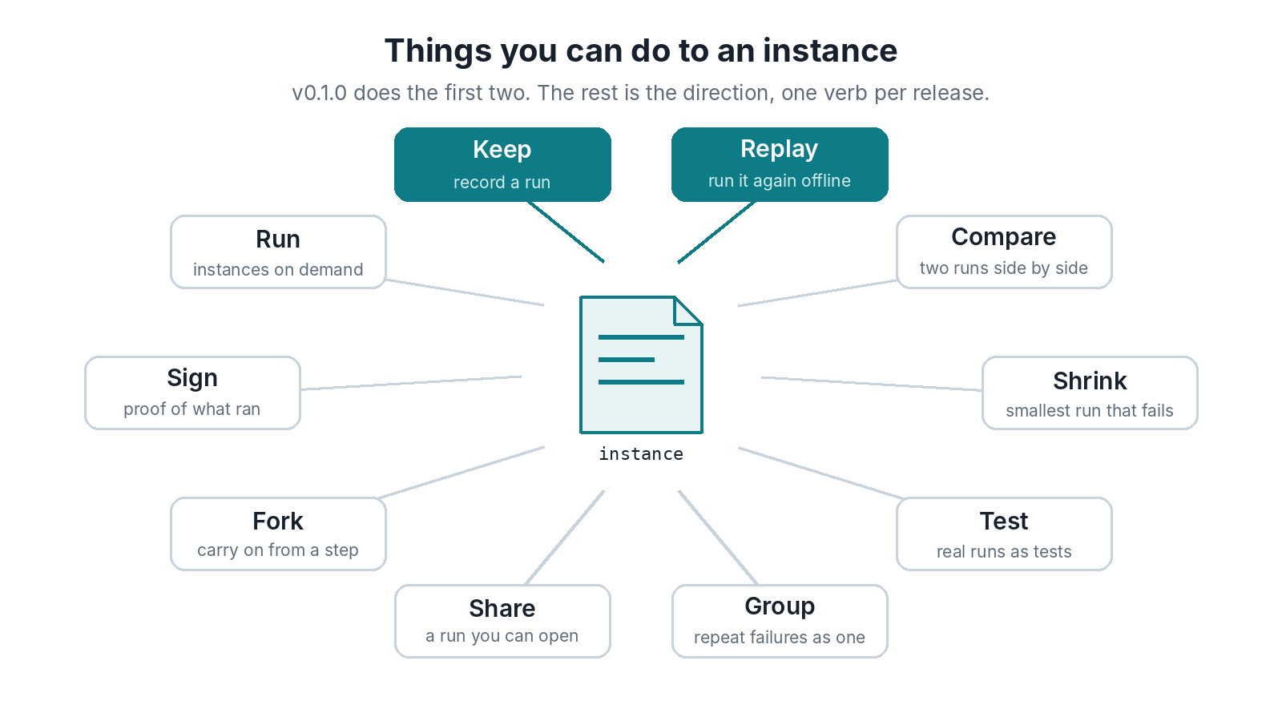This screenshot has width=1282, height=721.
Task: Open the Compare card
Action: (x=1004, y=252)
